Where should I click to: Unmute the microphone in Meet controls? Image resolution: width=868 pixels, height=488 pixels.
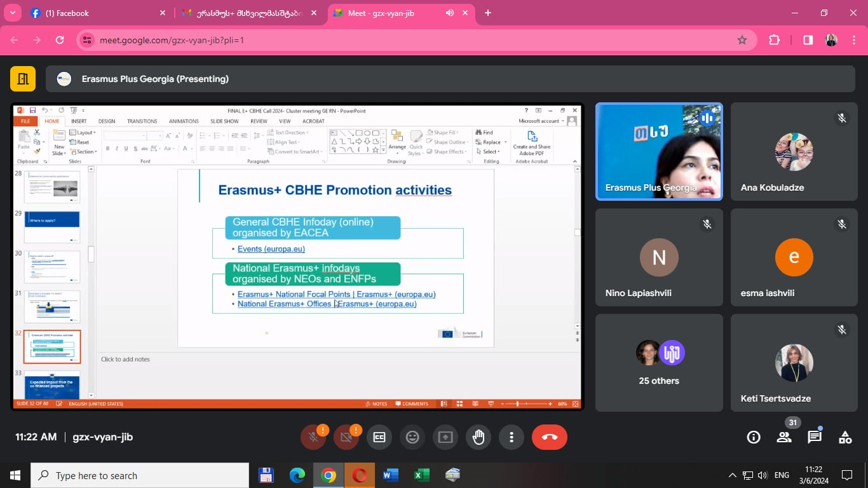click(x=313, y=437)
